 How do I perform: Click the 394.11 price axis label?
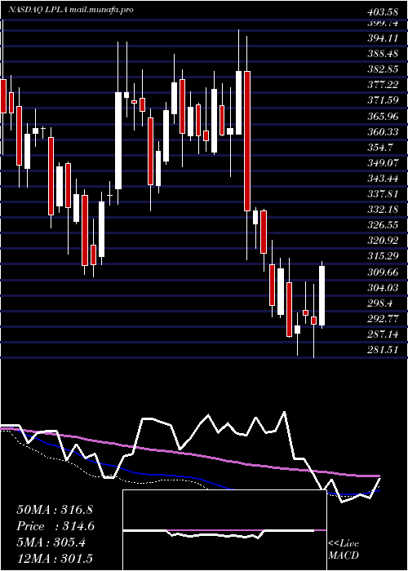click(x=383, y=38)
